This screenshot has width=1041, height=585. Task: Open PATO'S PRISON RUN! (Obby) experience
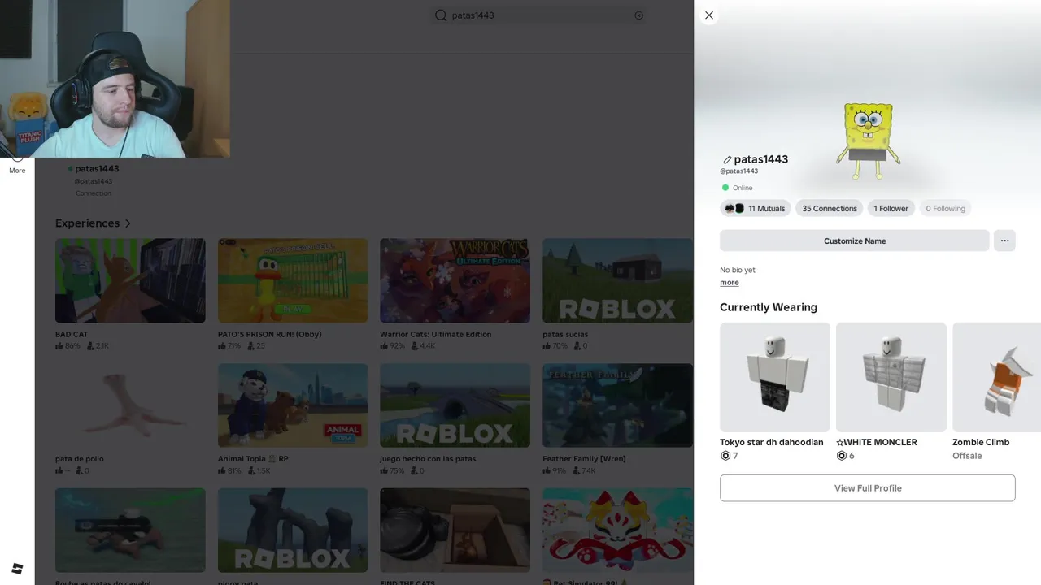click(293, 280)
